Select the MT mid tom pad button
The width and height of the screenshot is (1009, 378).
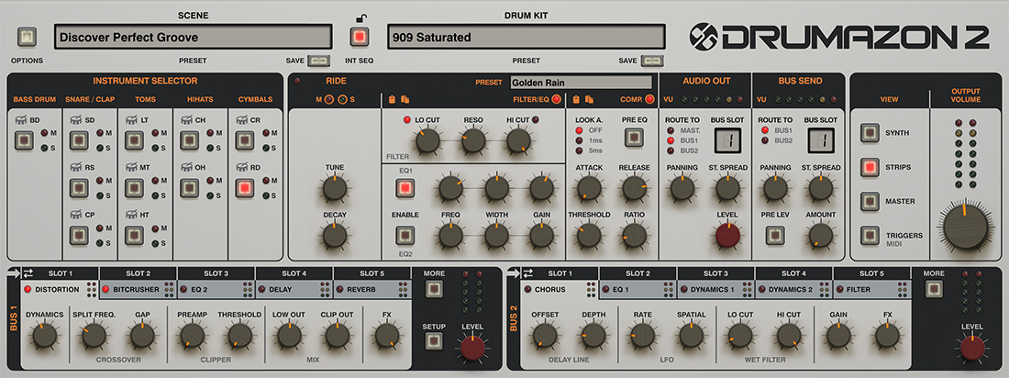pyautogui.click(x=134, y=187)
